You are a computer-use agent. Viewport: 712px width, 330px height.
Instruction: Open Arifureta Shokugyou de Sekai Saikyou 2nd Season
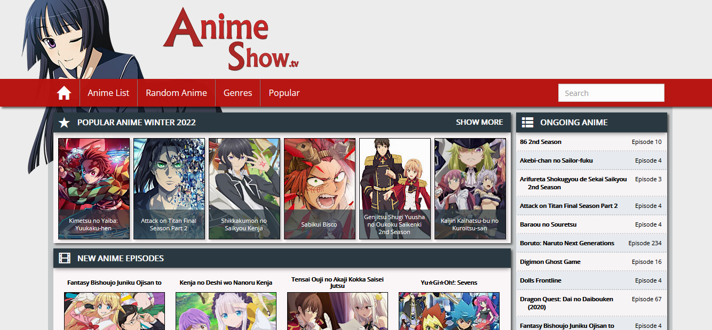coord(573,183)
